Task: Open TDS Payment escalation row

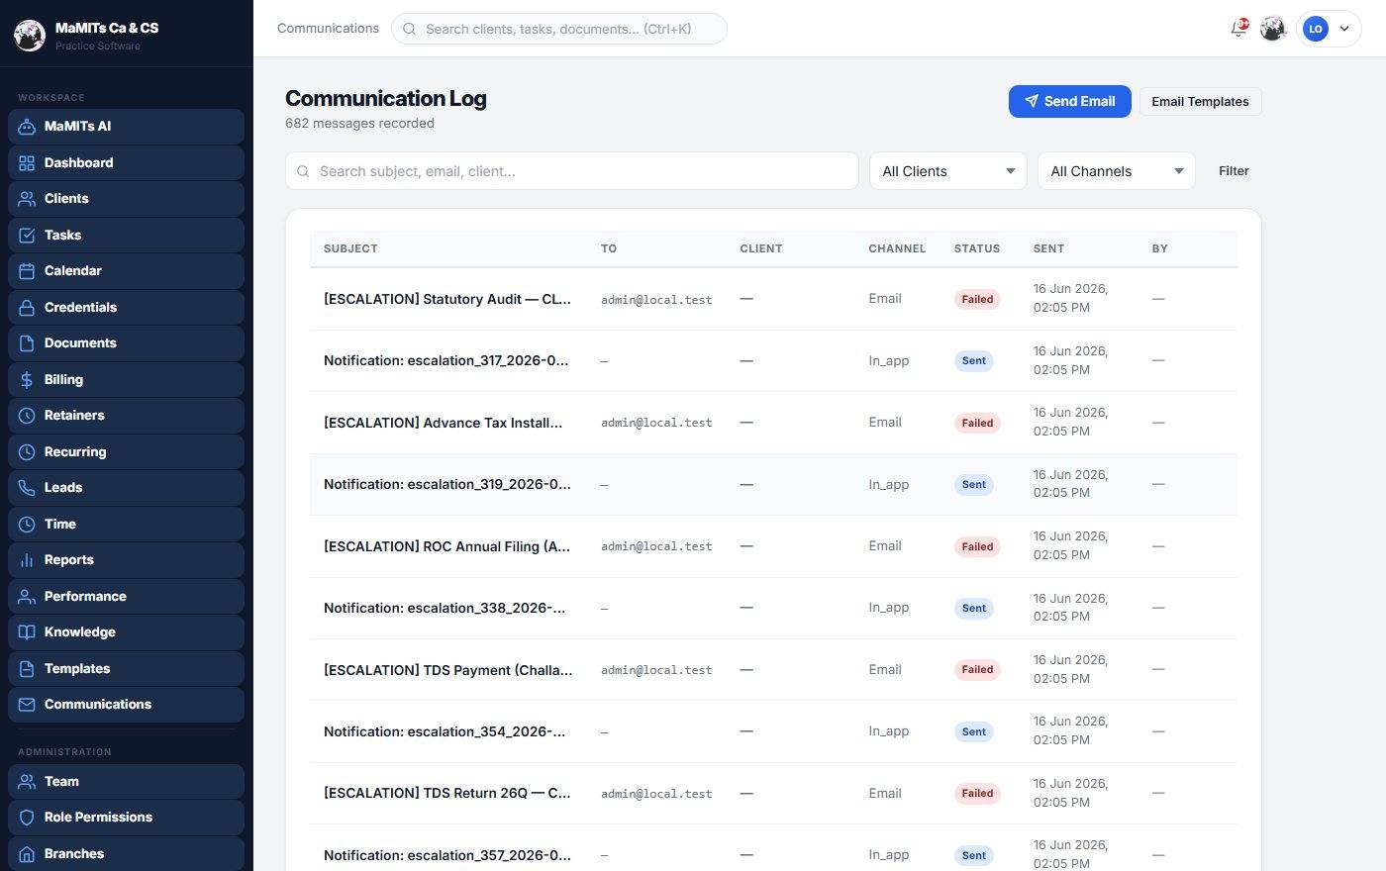Action: pyautogui.click(x=448, y=670)
